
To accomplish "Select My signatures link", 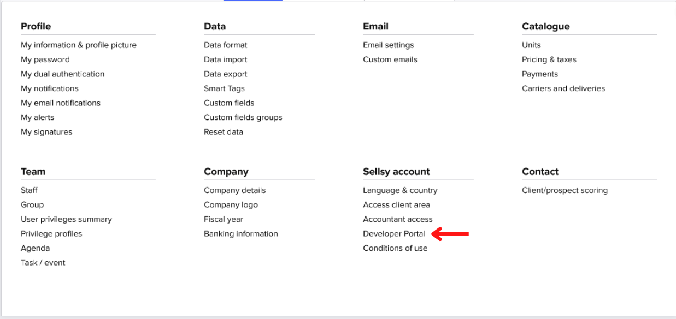I will point(46,132).
